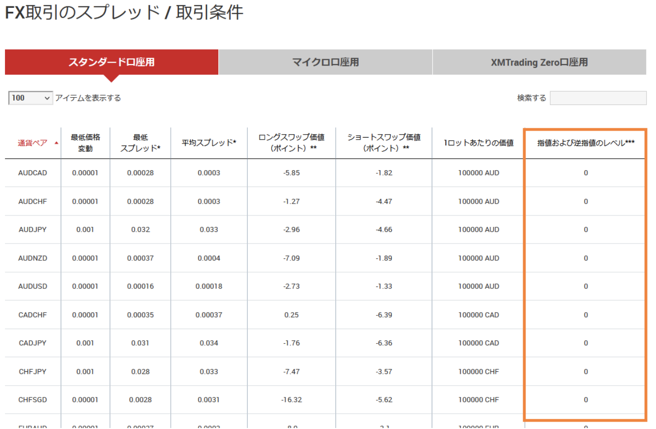Viewport: 656px width, 429px height.
Task: Click CADCHF long swap value 0.25
Action: pyautogui.click(x=291, y=315)
